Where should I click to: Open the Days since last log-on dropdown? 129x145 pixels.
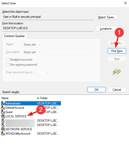(42, 72)
